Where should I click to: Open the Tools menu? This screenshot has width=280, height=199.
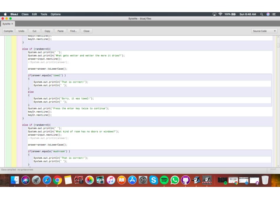pyautogui.click(x=44, y=14)
